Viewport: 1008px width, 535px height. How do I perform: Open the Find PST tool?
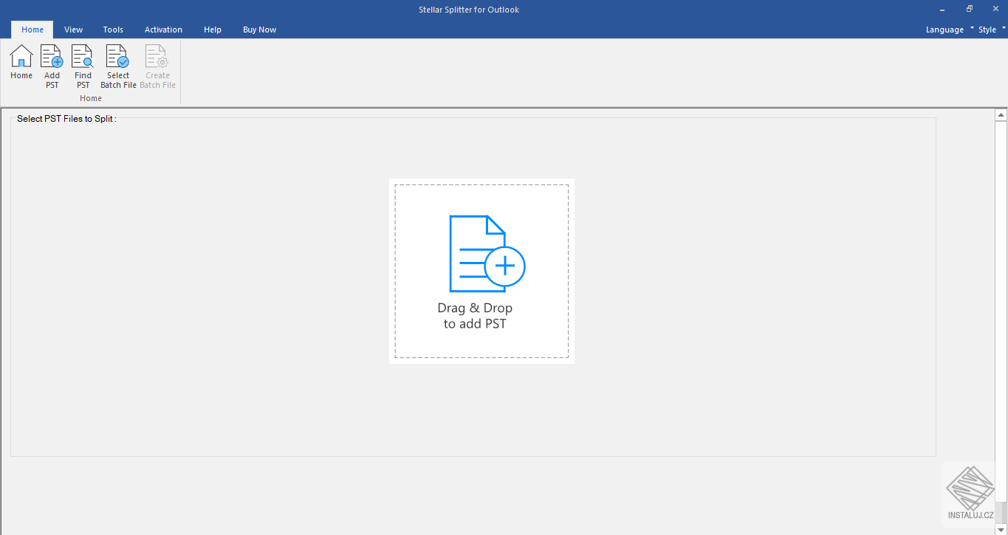[83, 66]
